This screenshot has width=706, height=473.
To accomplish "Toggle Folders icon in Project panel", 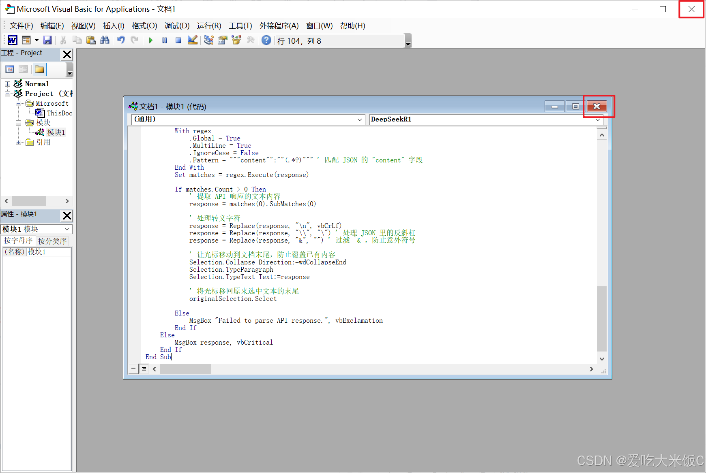I will (40, 69).
